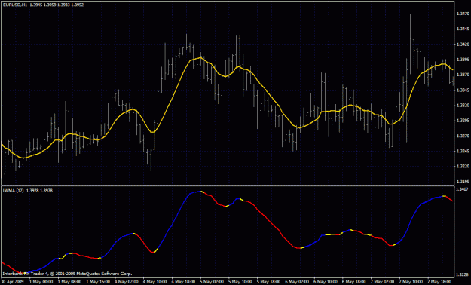Viewport: 471px width, 285px height.
Task: Click the 4 May 10:00 time label
Action: point(154,281)
